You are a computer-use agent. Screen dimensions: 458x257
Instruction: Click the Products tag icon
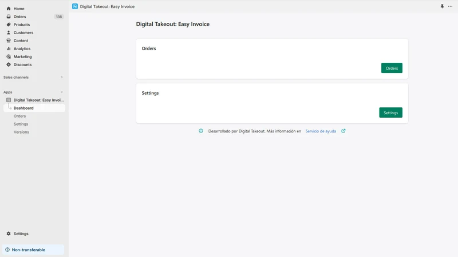[9, 25]
